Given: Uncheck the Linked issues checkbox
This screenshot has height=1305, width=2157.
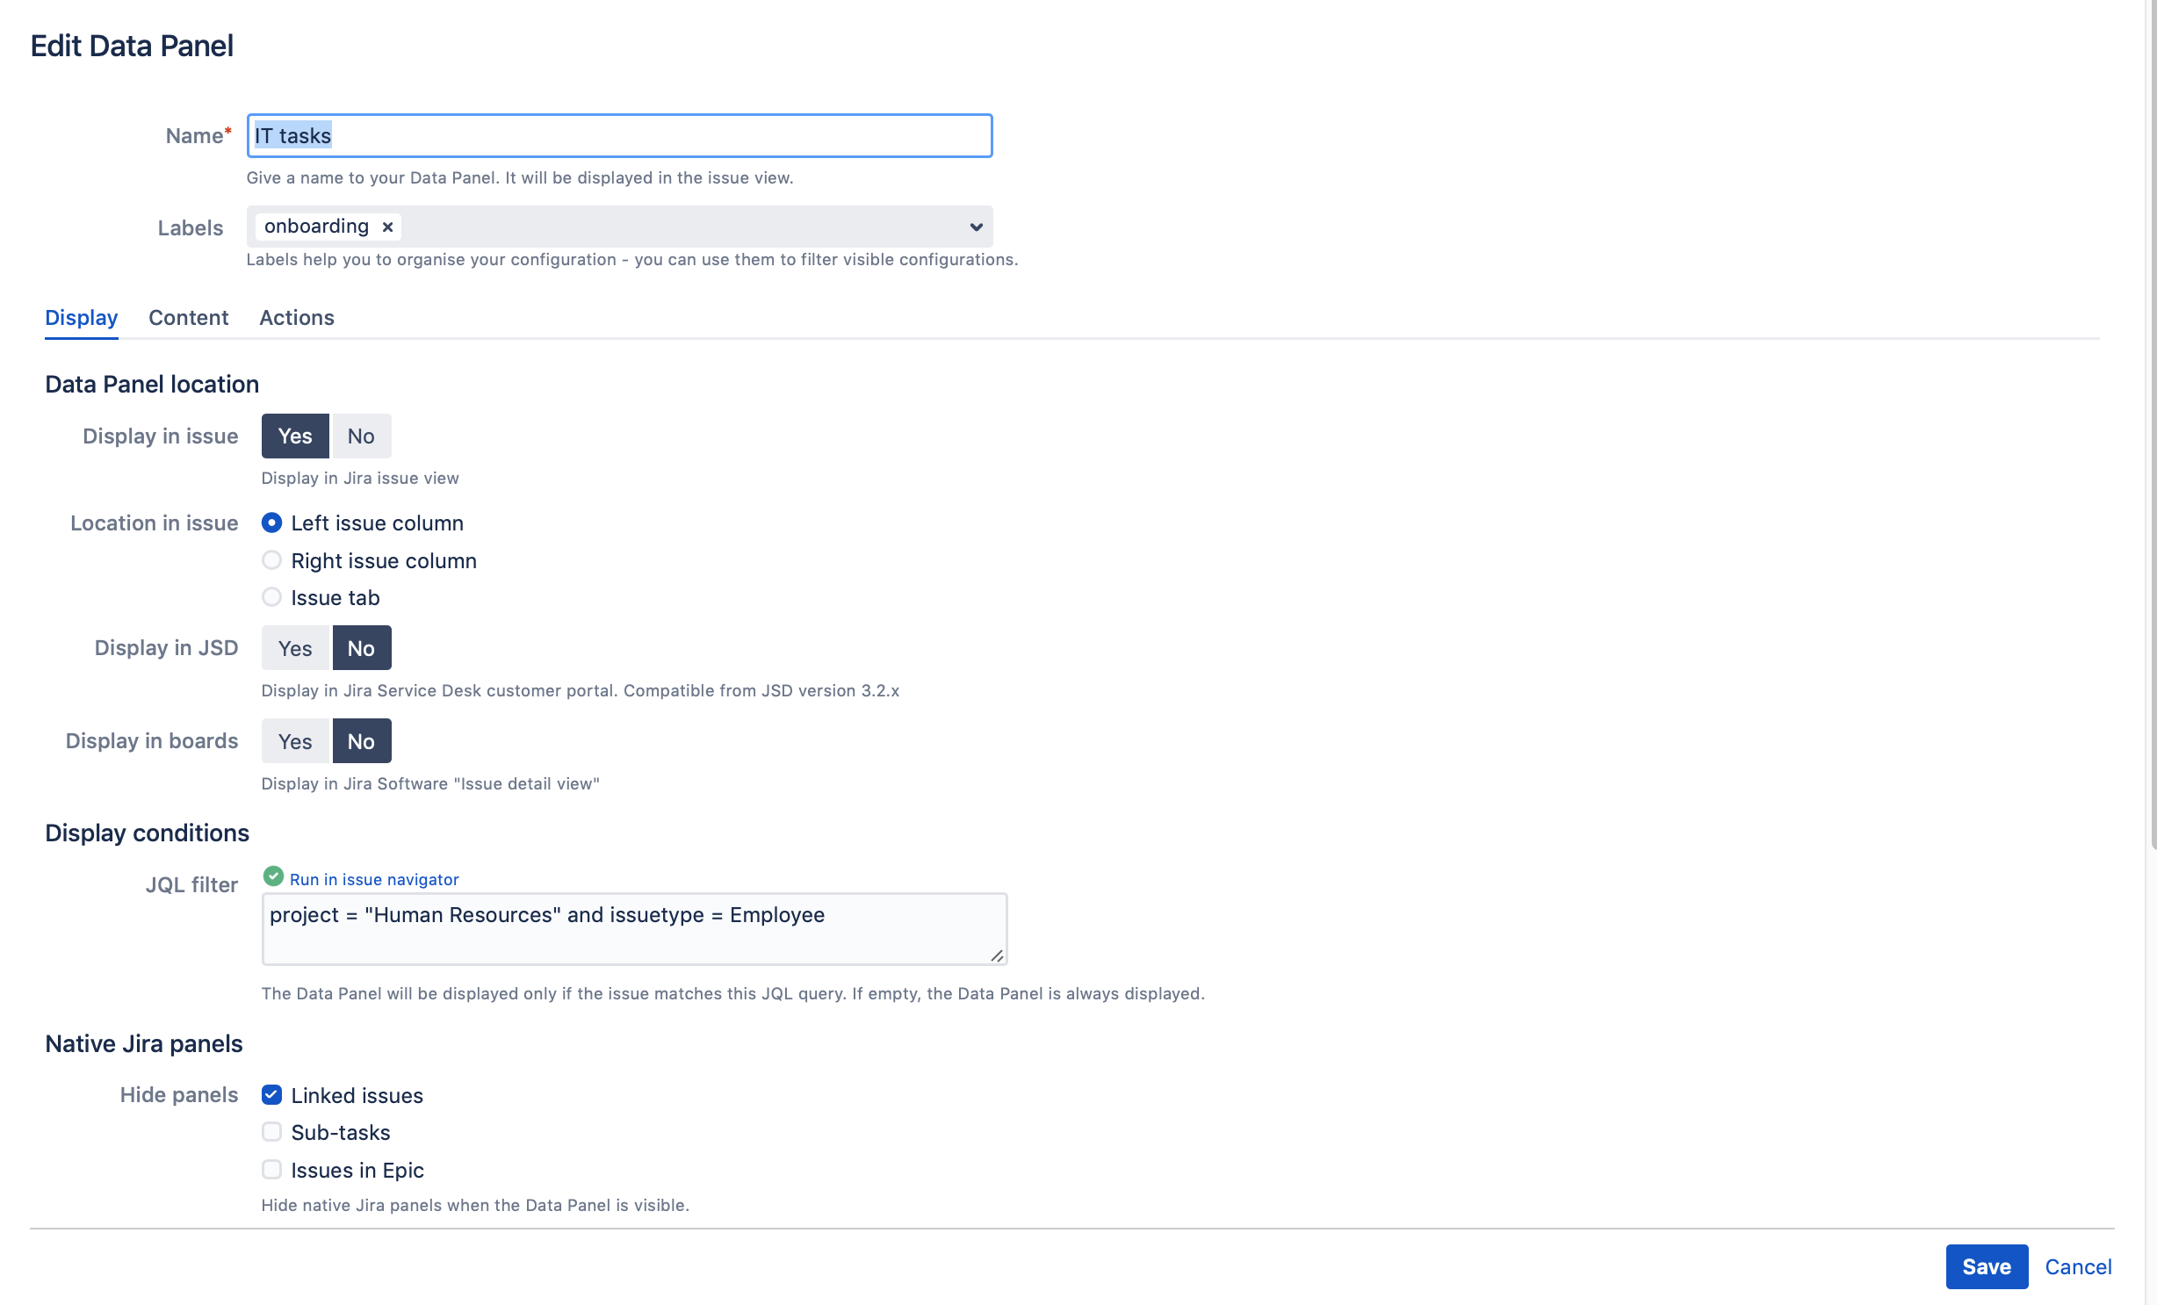Looking at the screenshot, I should tap(272, 1095).
